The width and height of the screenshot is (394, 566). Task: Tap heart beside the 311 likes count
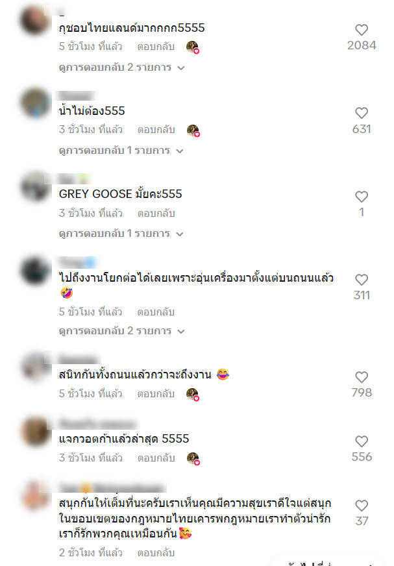pos(362,280)
